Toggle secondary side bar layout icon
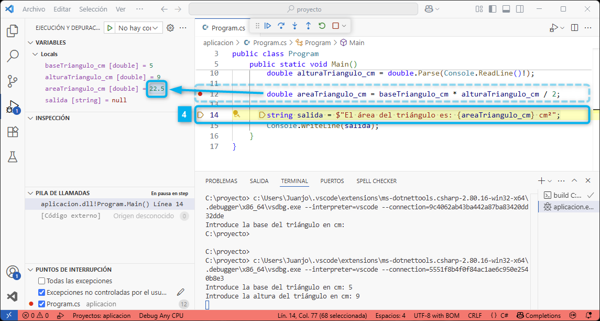Image resolution: width=600 pixels, height=321 pixels. 519,9
